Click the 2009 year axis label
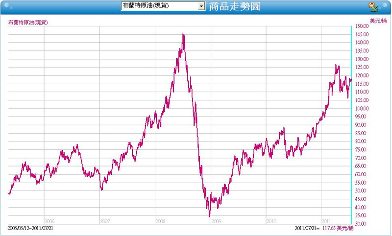392x236 pixels. 216,221
